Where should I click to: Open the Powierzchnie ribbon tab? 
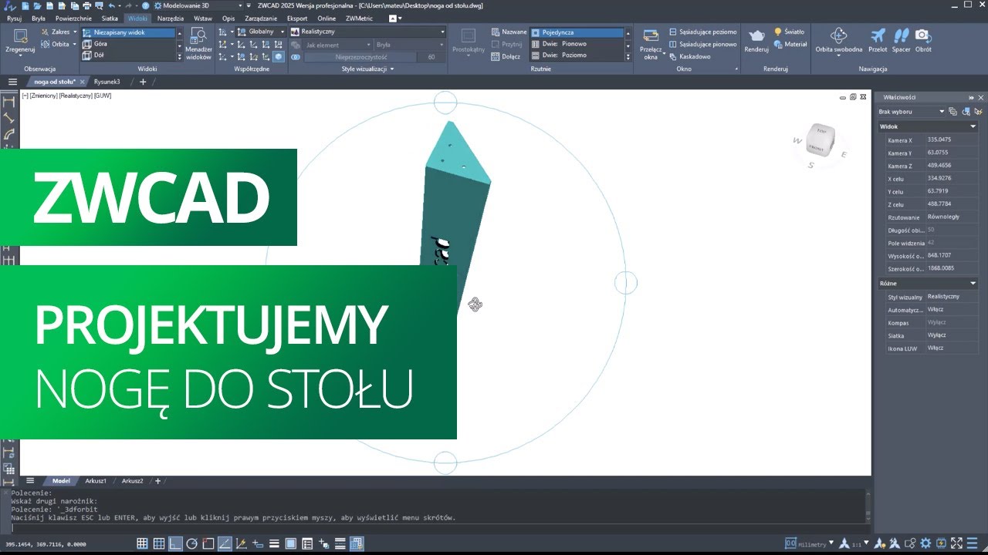73,18
